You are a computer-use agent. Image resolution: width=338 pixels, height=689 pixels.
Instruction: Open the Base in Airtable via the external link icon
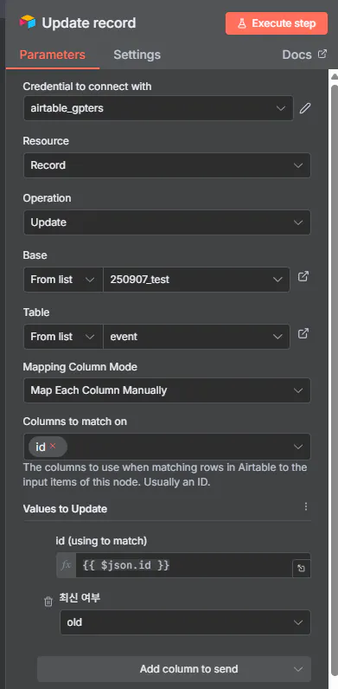[x=303, y=276]
